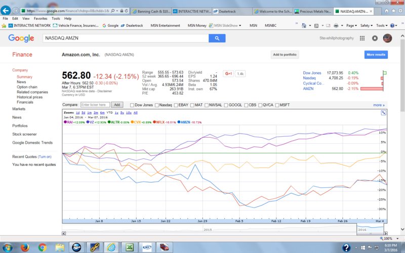Viewport: 405px width, 253px height.
Task: Open the browser Tools gear icon
Action: click(400, 11)
